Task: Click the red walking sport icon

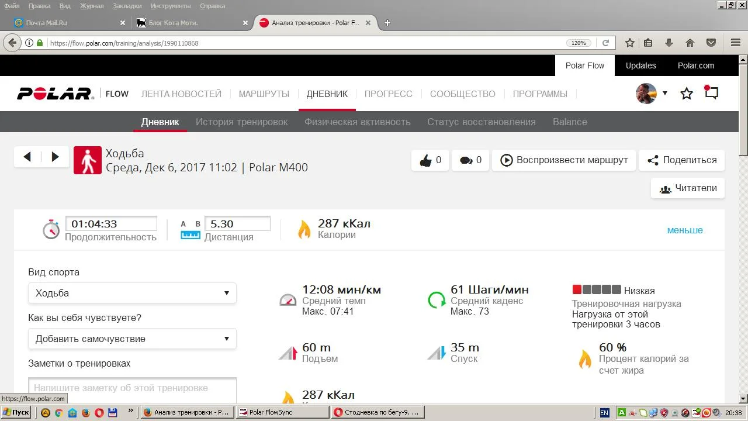Action: 88,160
